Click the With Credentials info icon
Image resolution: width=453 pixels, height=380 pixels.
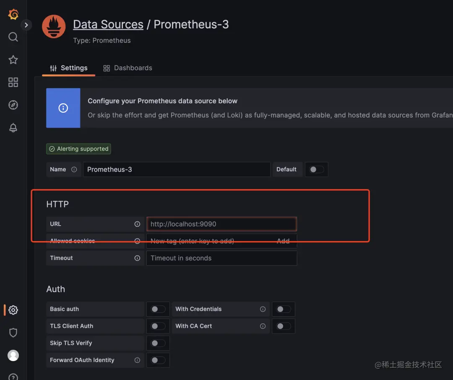(x=263, y=309)
